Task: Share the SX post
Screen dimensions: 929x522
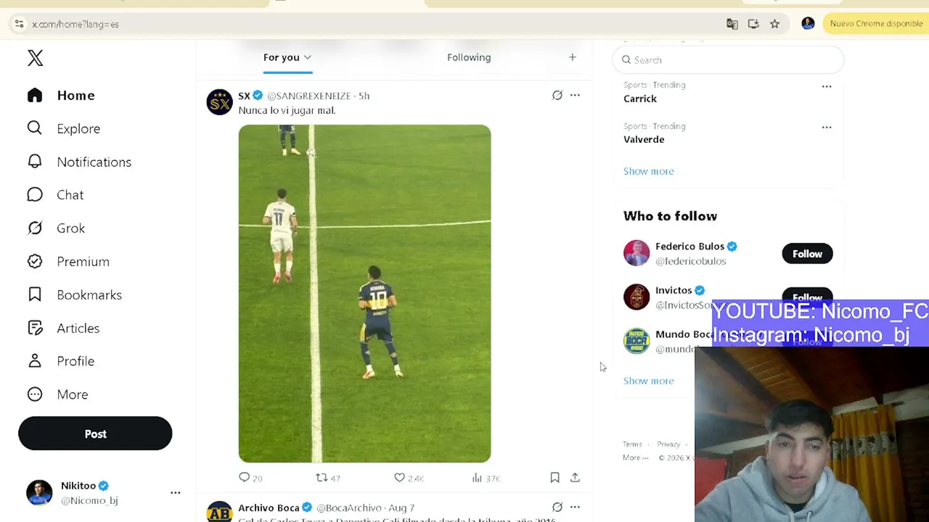Action: pyautogui.click(x=575, y=478)
